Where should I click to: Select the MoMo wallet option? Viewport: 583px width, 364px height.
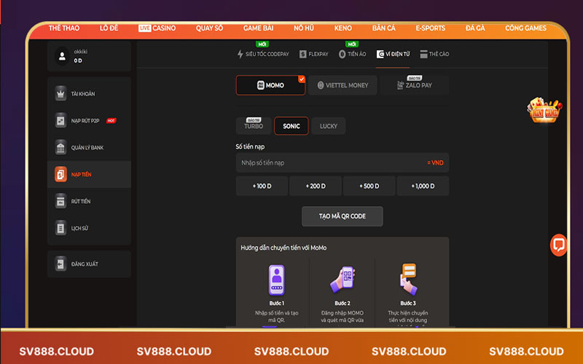(270, 85)
